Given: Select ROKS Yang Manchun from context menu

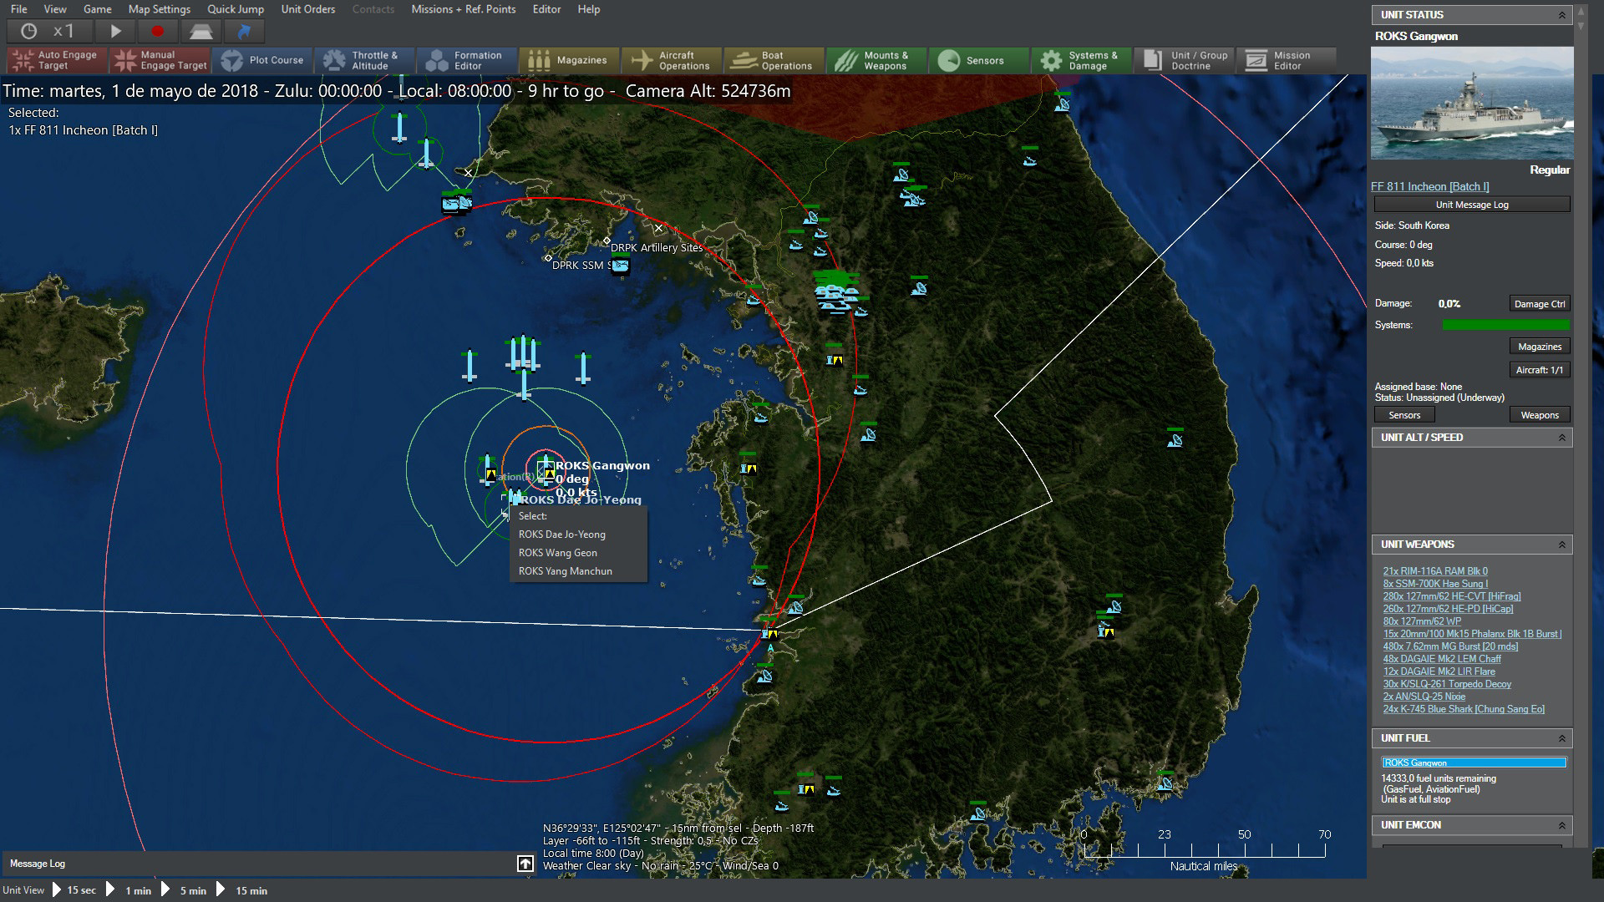Looking at the screenshot, I should point(565,570).
